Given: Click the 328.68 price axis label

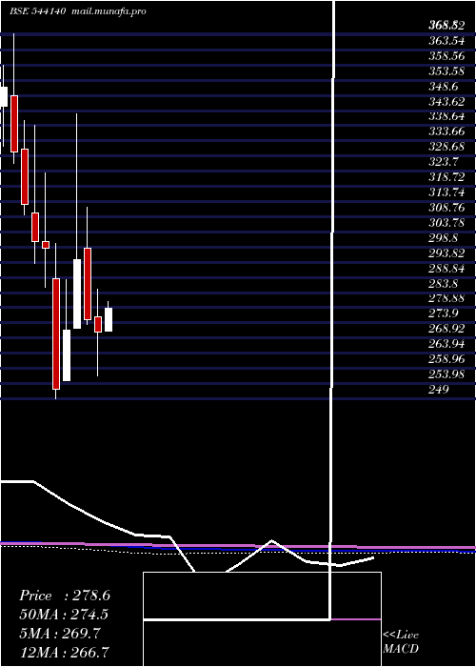Looking at the screenshot, I should tap(446, 147).
